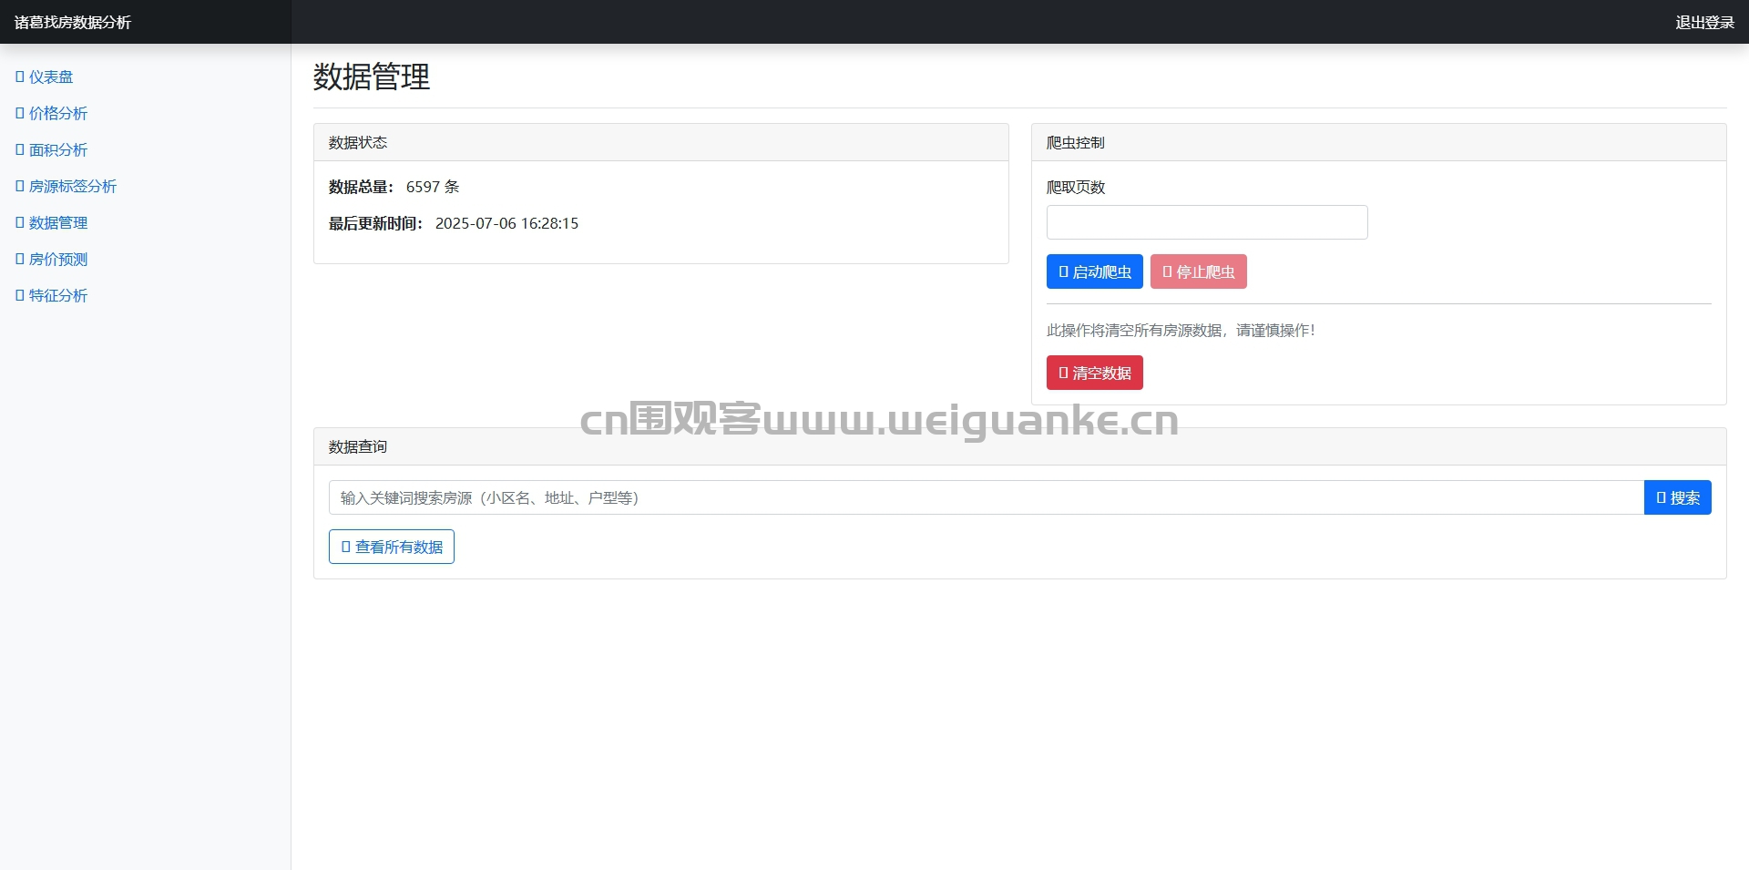This screenshot has width=1749, height=870.
Task: Click the red 清空数据 button
Action: point(1094,373)
